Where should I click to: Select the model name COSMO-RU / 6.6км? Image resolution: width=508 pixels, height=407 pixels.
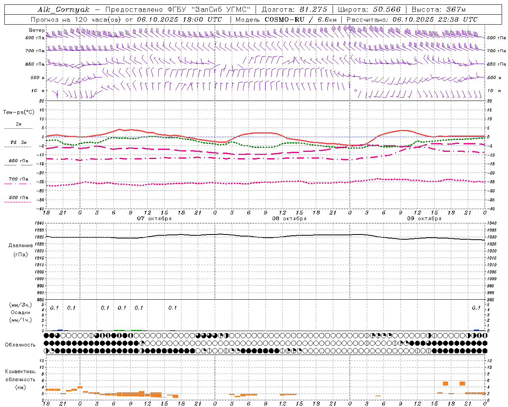pyautogui.click(x=301, y=19)
